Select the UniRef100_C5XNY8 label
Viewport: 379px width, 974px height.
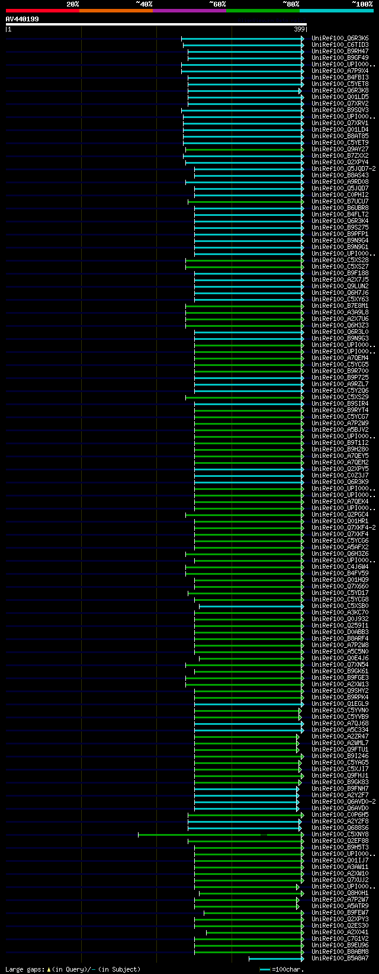pyautogui.click(x=340, y=834)
